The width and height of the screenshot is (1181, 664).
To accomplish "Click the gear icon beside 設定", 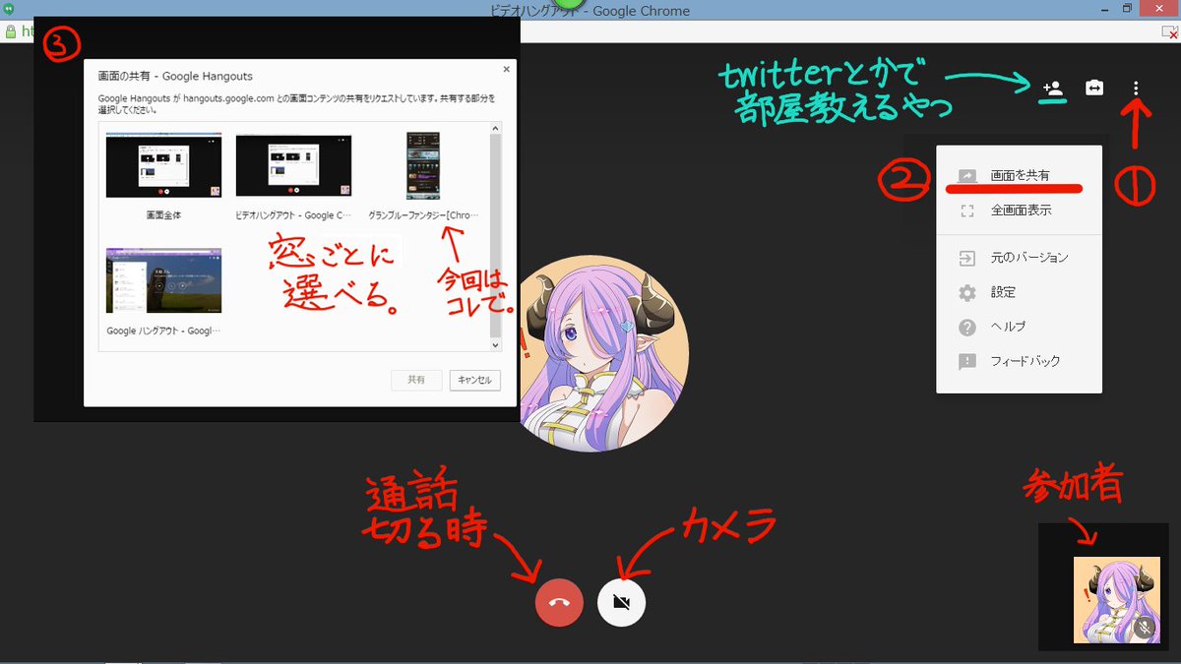I will tap(967, 292).
